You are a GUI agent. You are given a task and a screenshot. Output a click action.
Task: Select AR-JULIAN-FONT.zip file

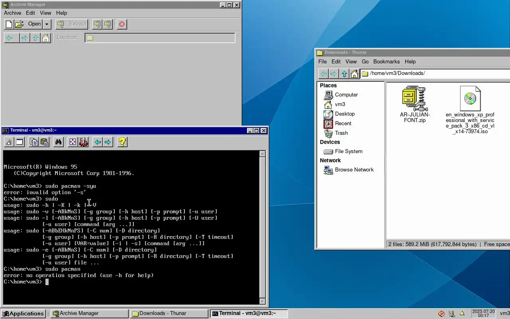tap(415, 104)
